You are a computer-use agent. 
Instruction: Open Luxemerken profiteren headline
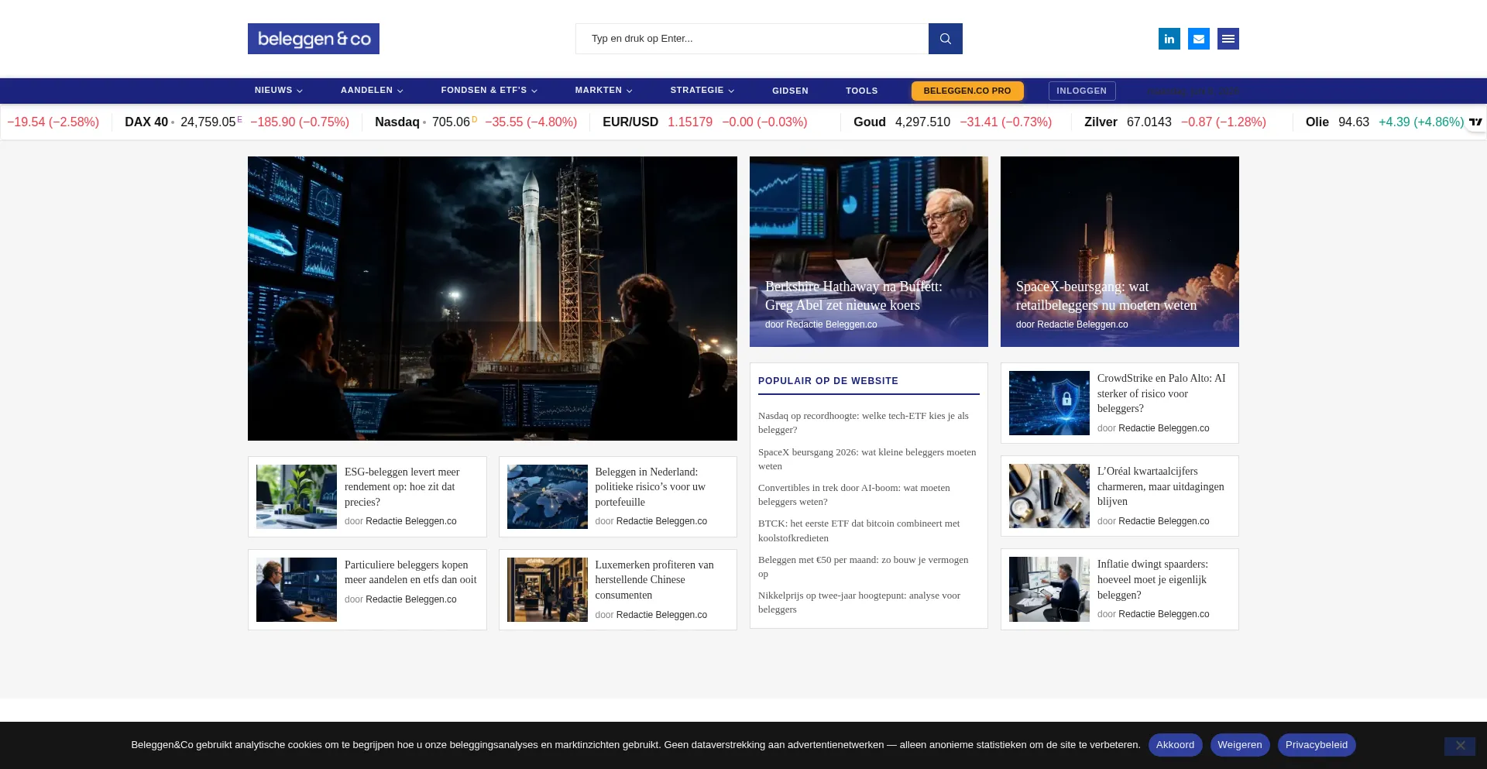point(654,580)
